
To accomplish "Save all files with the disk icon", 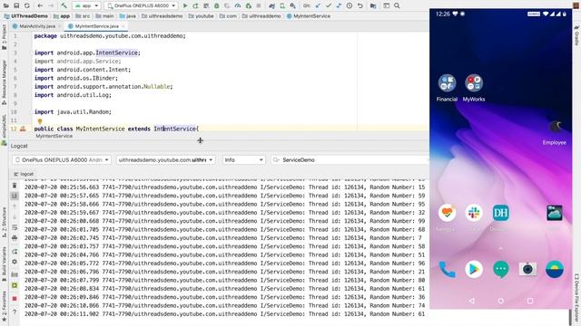I will (x=16, y=5).
